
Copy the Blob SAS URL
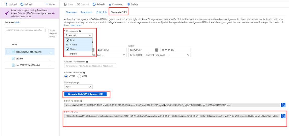tap(283, 116)
